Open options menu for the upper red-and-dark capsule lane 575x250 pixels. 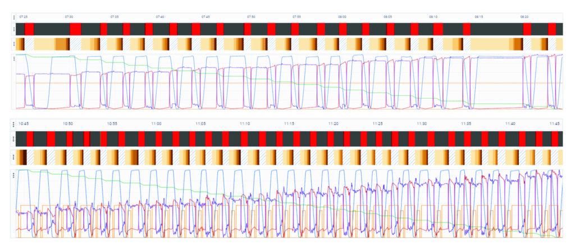coord(13,29)
